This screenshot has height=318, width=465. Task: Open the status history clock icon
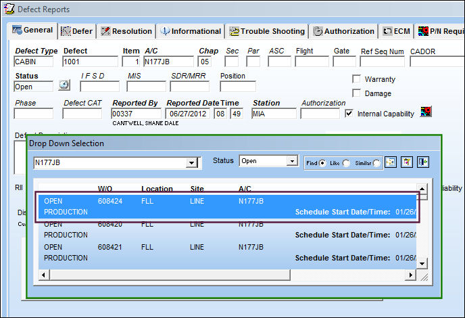[64, 85]
